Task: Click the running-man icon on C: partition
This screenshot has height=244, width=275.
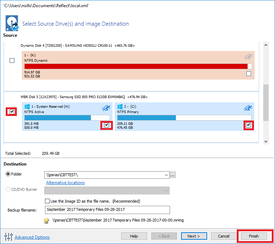Action: coord(248,108)
